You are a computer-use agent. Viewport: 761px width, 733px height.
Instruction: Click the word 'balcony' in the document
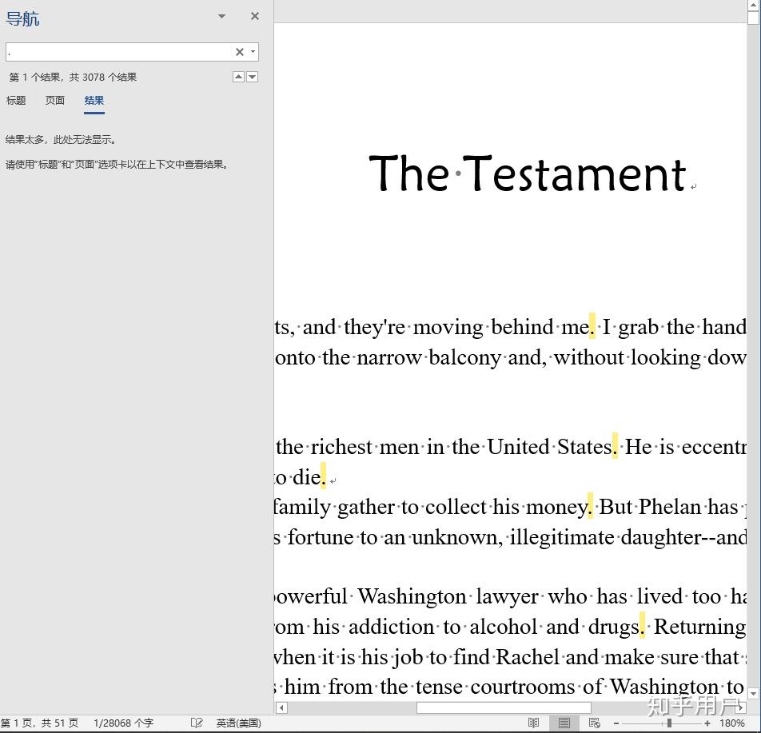pyautogui.click(x=465, y=358)
